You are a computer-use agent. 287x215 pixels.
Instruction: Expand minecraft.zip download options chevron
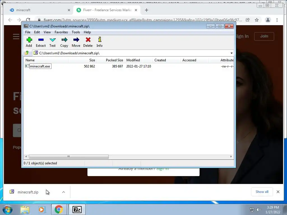(64, 192)
